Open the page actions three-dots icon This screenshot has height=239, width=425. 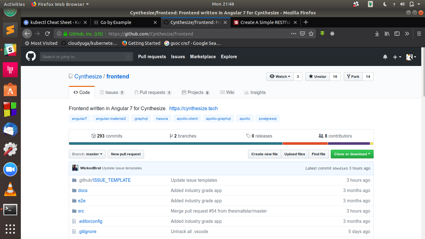tap(293, 34)
